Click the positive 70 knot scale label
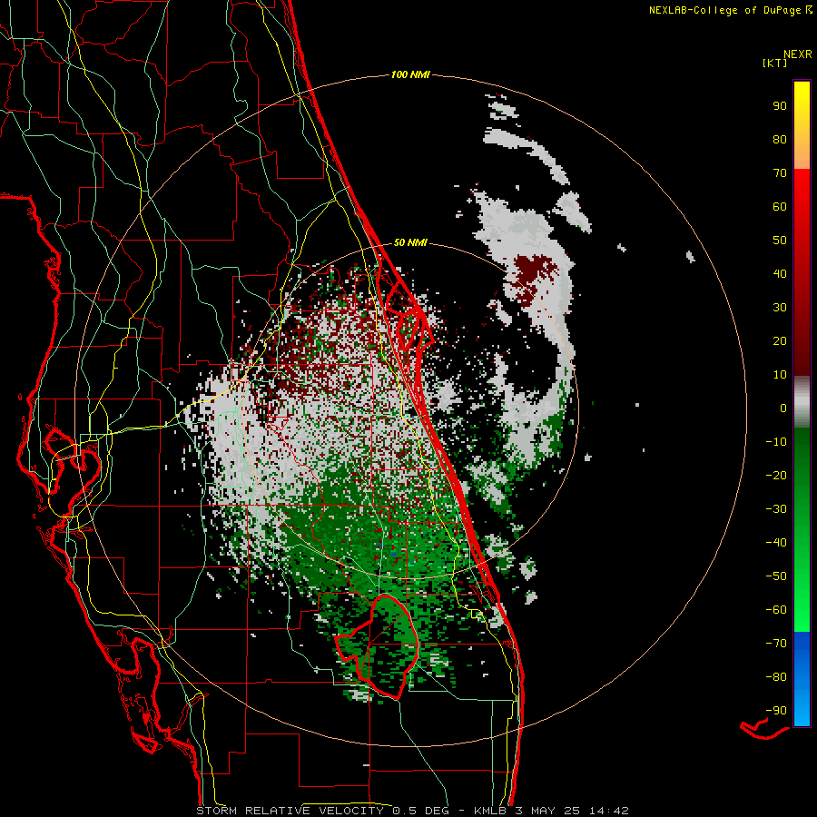This screenshot has width=817, height=817. click(x=780, y=173)
